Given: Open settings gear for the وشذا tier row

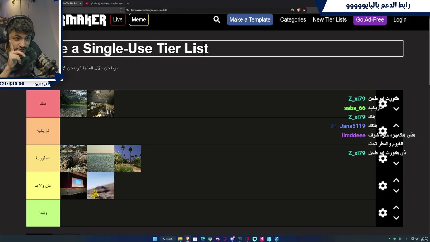Looking at the screenshot, I should pos(383,213).
